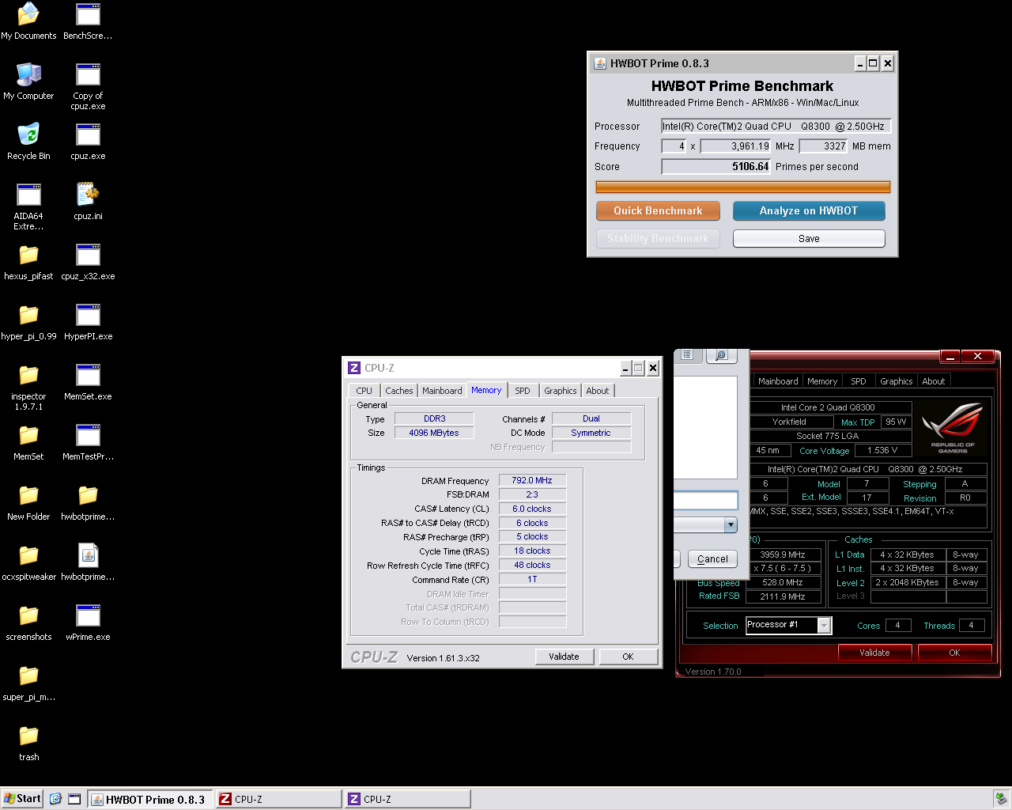Open the Processor #1 selection dropdown

point(788,625)
